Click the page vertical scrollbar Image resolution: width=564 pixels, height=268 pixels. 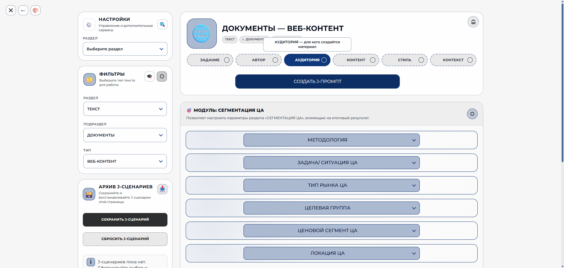562,82
